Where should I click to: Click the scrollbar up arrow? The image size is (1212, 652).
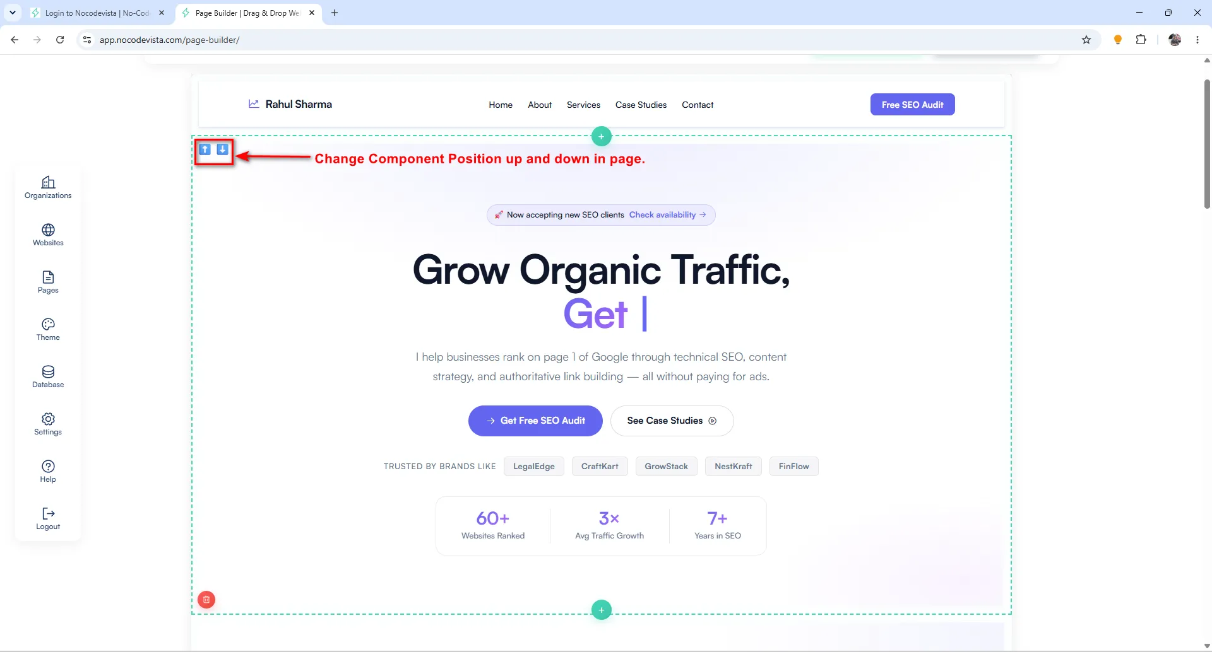(x=1207, y=61)
